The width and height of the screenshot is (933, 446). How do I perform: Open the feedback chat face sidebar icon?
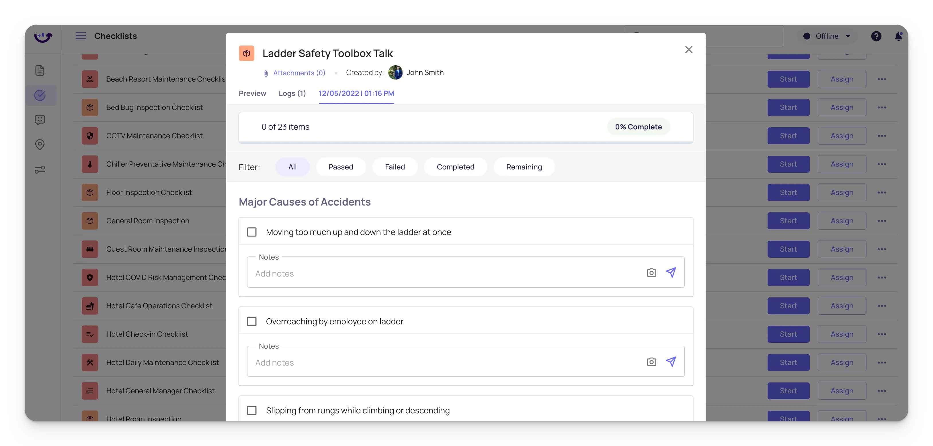coord(40,120)
